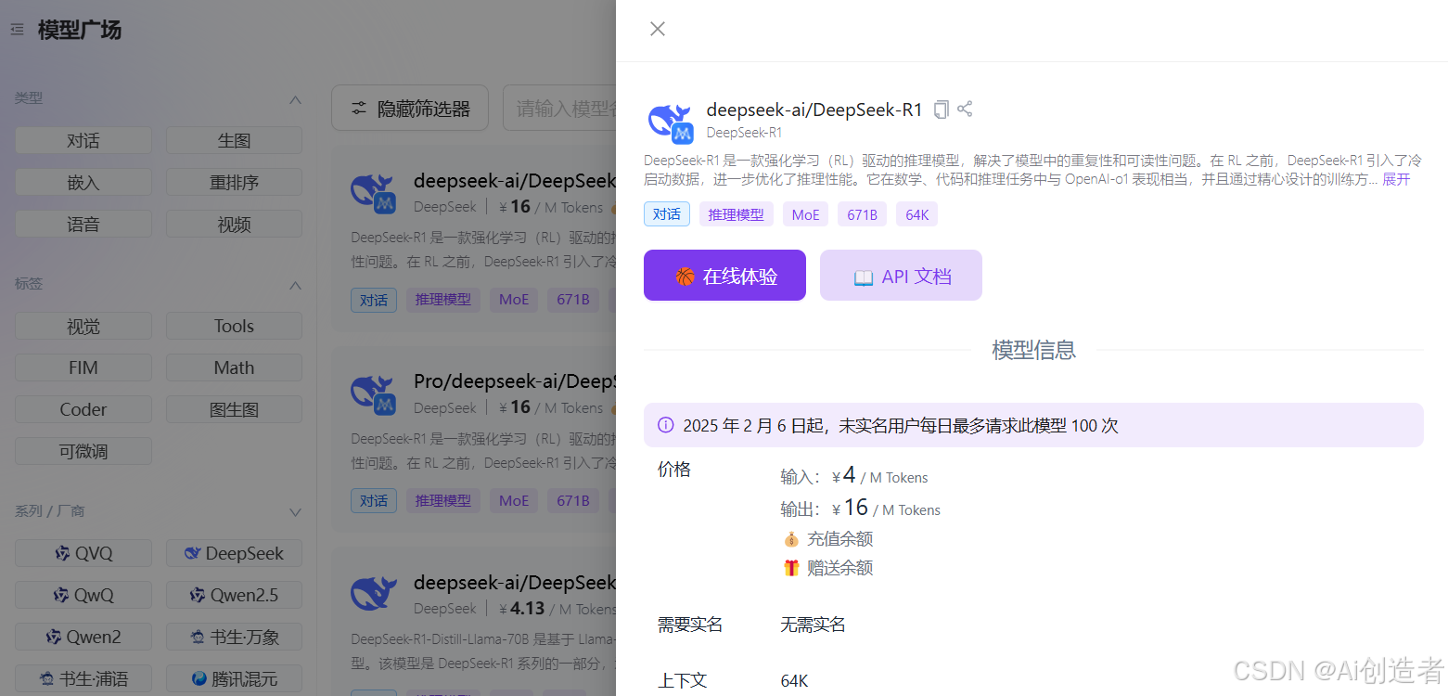
Task: Click the 无需实名 value
Action: click(x=814, y=625)
